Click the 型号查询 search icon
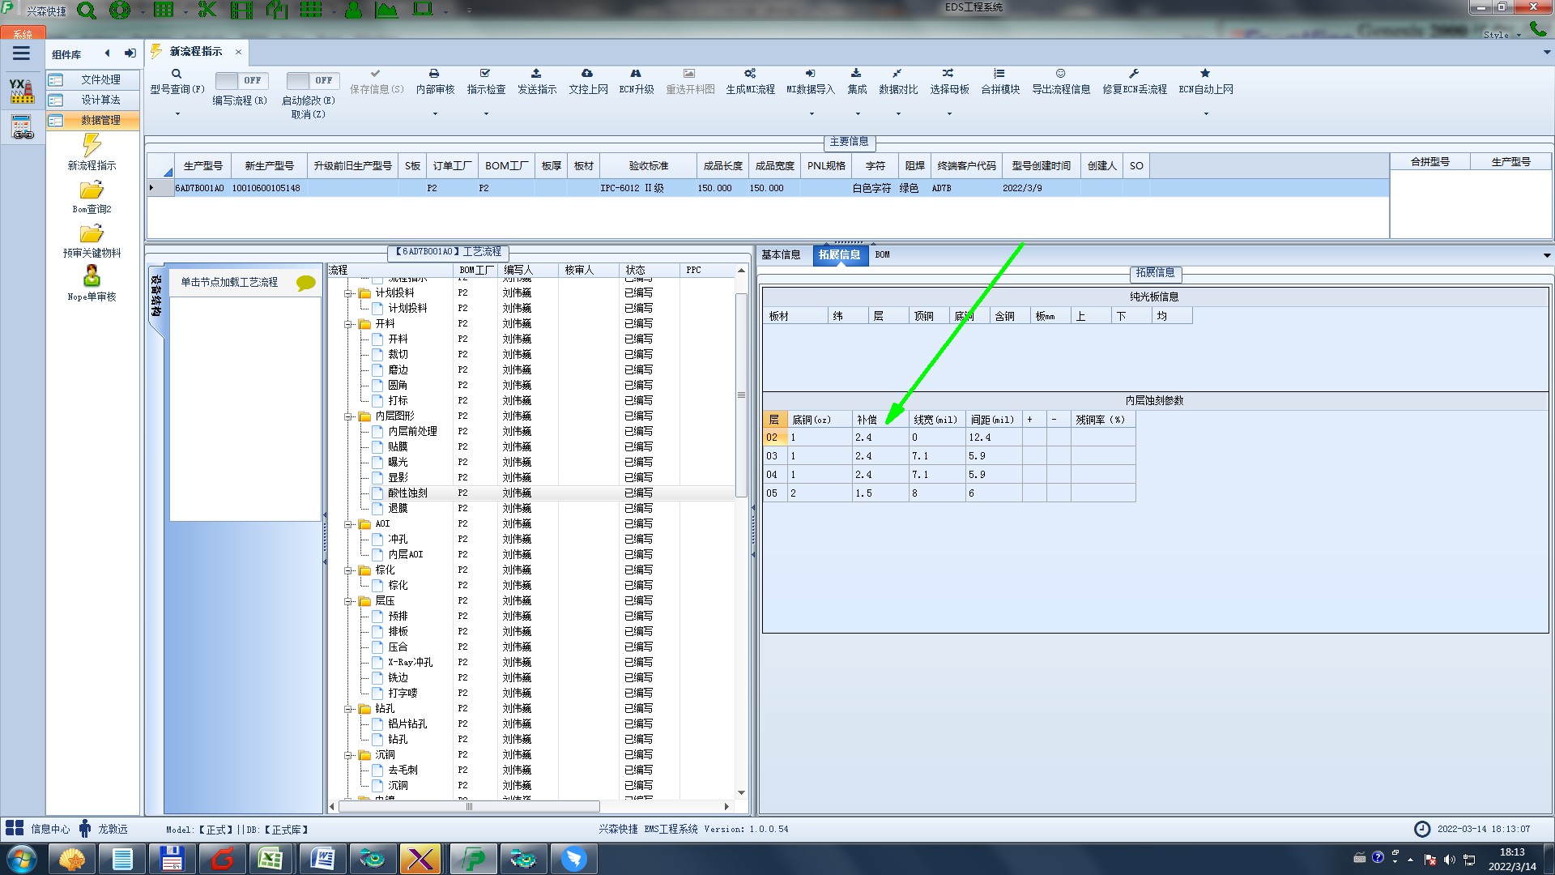The width and height of the screenshot is (1555, 875). (177, 74)
